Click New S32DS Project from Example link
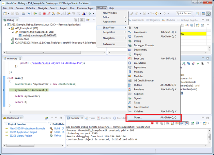 pos(27,128)
